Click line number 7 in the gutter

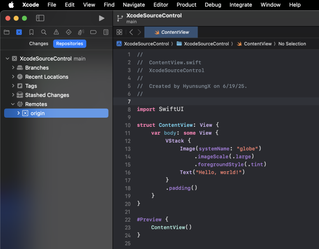[129, 102]
